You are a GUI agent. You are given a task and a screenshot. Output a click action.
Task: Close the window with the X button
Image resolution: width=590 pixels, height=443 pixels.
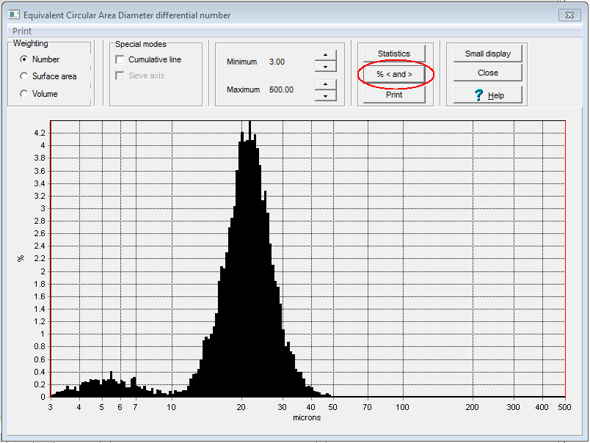pyautogui.click(x=569, y=15)
